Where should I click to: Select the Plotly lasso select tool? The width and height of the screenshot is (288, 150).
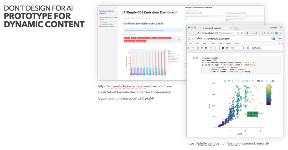click(x=238, y=81)
